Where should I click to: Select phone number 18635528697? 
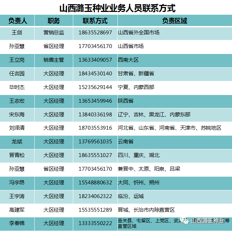coord(95,33)
